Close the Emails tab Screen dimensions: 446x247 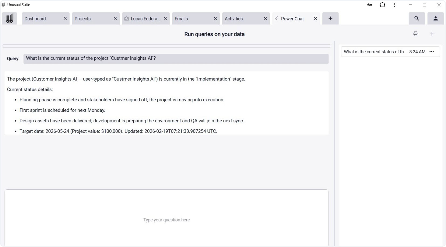215,19
